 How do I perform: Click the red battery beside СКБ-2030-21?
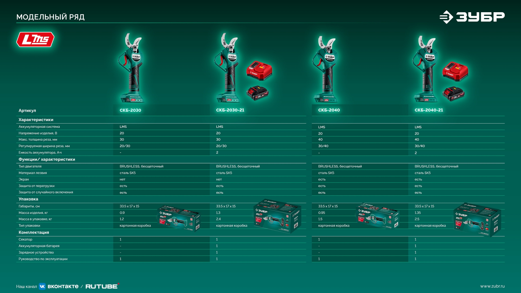(257, 93)
